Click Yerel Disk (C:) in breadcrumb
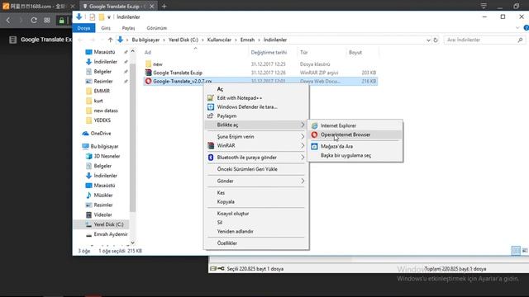529x297 pixels. (183, 40)
